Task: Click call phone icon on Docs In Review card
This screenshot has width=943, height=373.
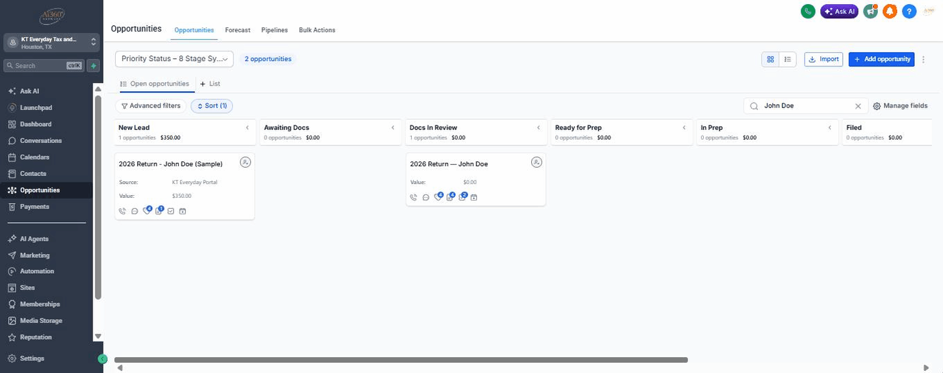Action: point(414,197)
